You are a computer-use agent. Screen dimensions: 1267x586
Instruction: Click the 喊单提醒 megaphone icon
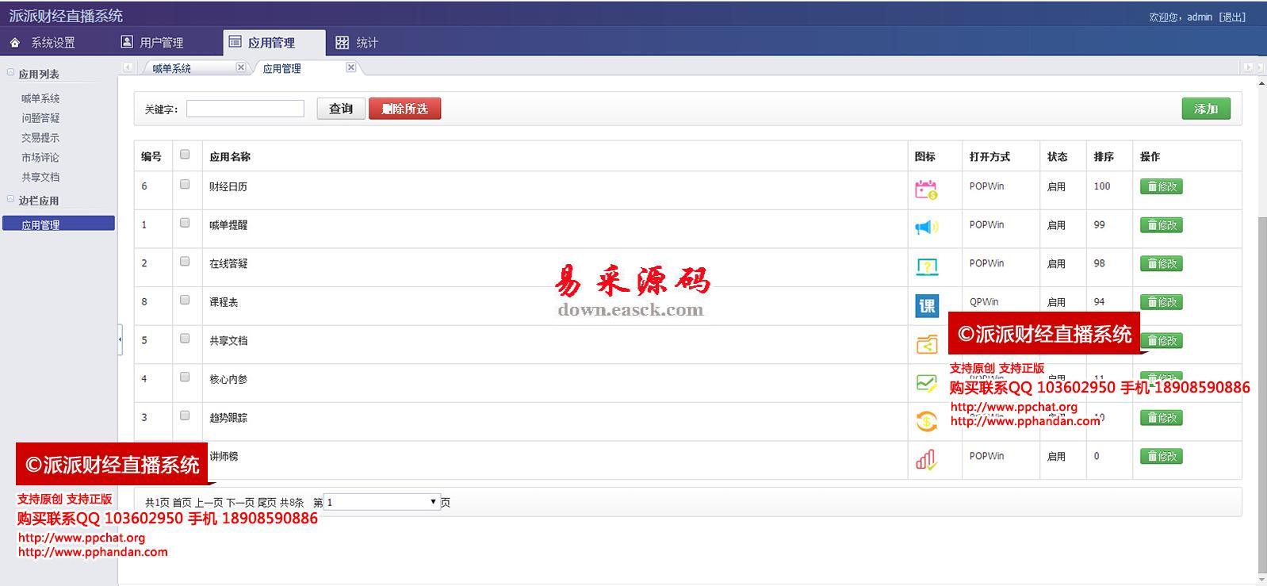tap(926, 228)
